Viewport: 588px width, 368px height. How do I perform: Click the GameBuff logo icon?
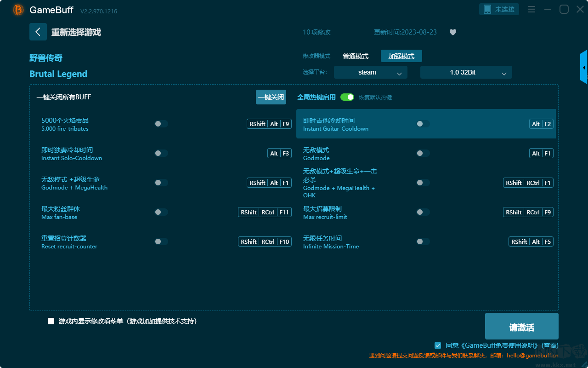click(x=18, y=10)
